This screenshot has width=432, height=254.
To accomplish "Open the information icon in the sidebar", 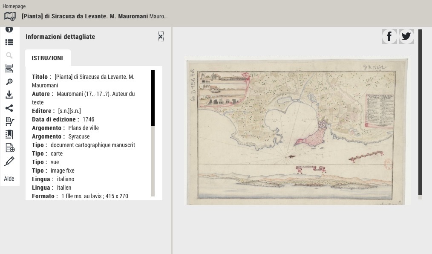I will (9, 29).
